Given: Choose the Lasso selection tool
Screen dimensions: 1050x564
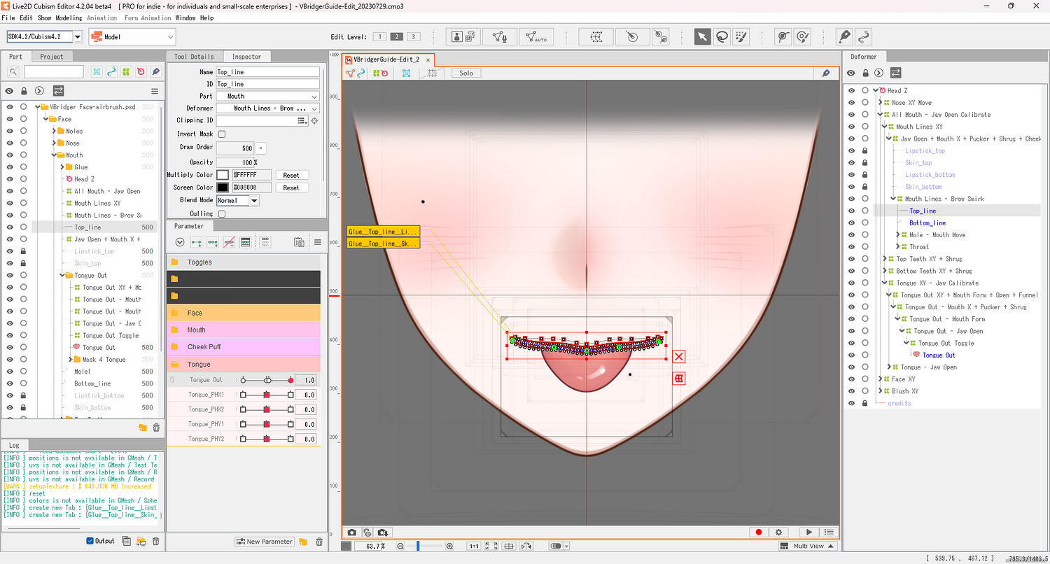Looking at the screenshot, I should pos(722,37).
